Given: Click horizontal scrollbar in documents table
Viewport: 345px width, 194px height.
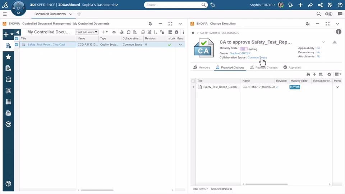Looking at the screenshot, I should point(97,190).
